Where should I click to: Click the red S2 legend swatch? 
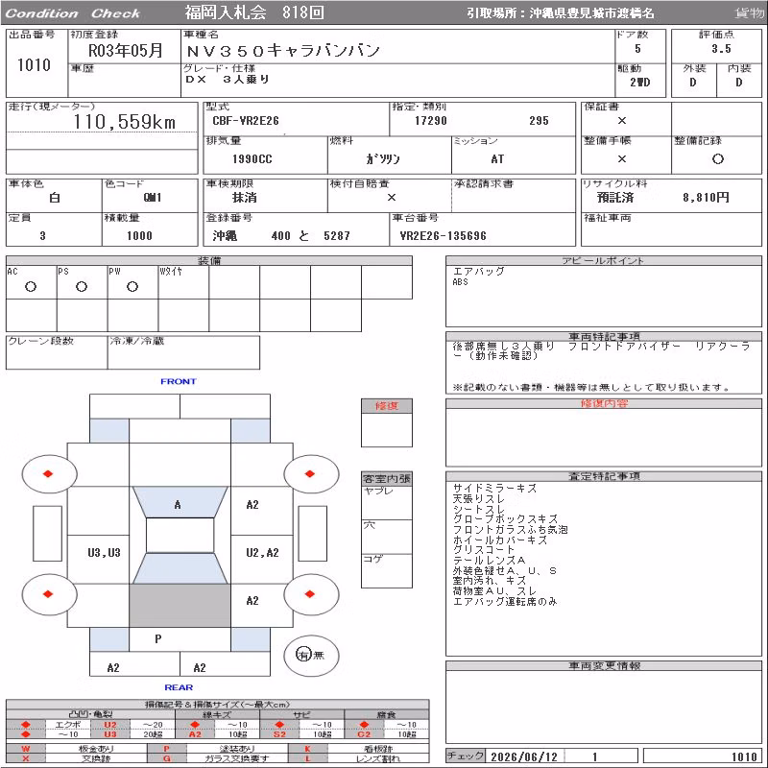coord(279,733)
